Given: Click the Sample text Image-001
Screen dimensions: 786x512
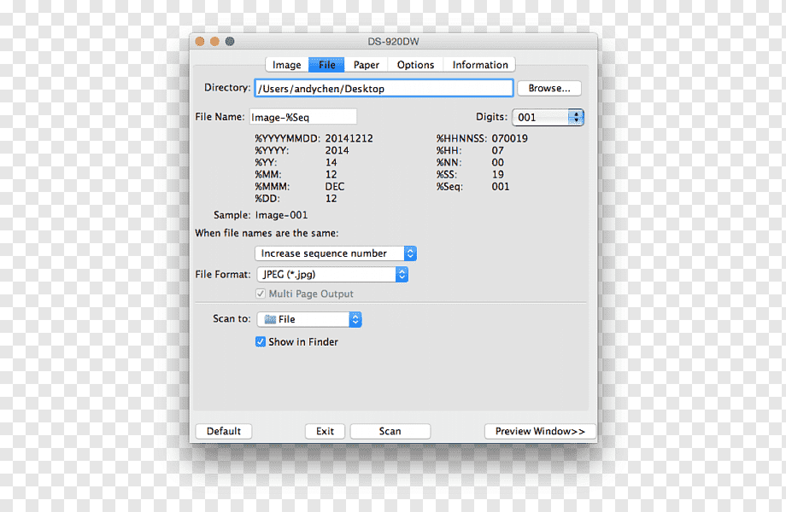Looking at the screenshot, I should tap(281, 215).
